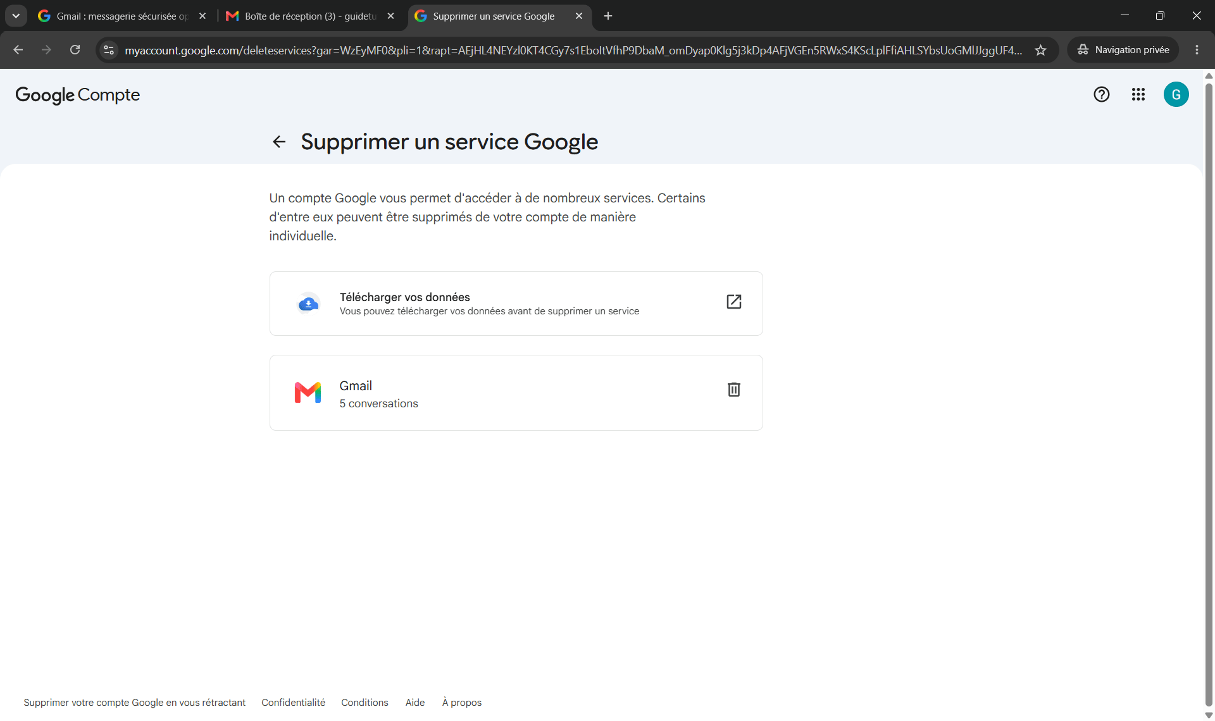
Task: Open the Aide footer link
Action: (415, 703)
